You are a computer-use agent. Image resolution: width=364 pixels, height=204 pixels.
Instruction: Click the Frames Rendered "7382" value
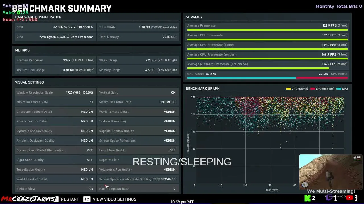67,60
